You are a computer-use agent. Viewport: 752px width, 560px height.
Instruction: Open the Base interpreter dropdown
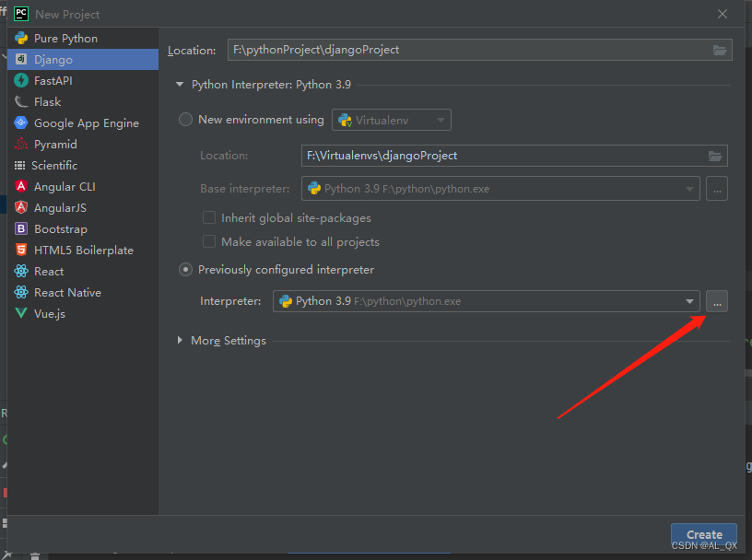click(x=500, y=189)
